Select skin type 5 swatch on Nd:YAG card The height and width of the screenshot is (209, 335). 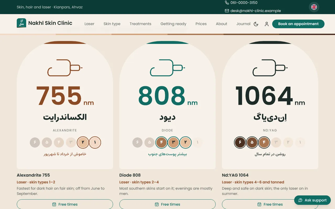click(x=252, y=142)
